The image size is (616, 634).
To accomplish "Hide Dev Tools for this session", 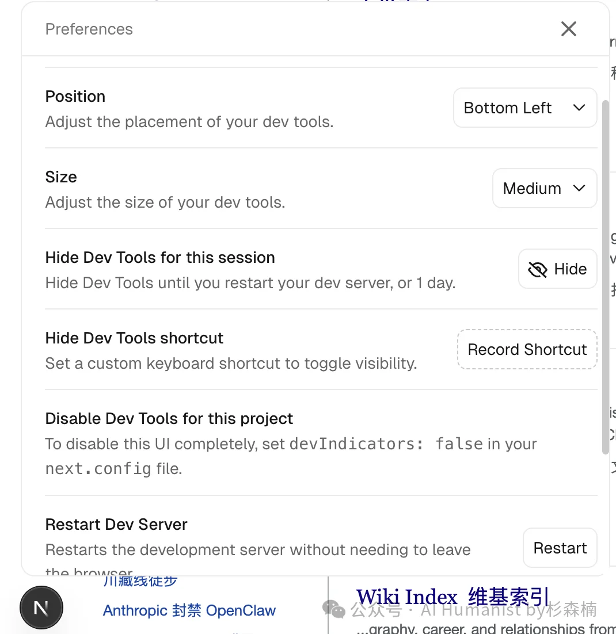I will click(557, 269).
